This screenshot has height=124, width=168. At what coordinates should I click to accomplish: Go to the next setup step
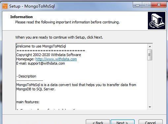coord(122,122)
